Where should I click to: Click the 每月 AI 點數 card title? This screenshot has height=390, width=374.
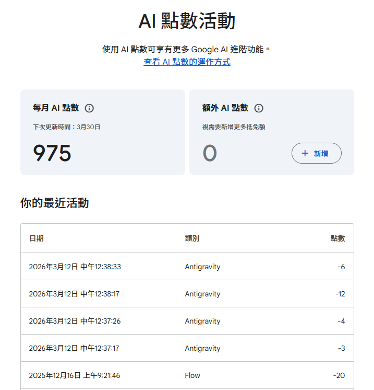(x=56, y=108)
